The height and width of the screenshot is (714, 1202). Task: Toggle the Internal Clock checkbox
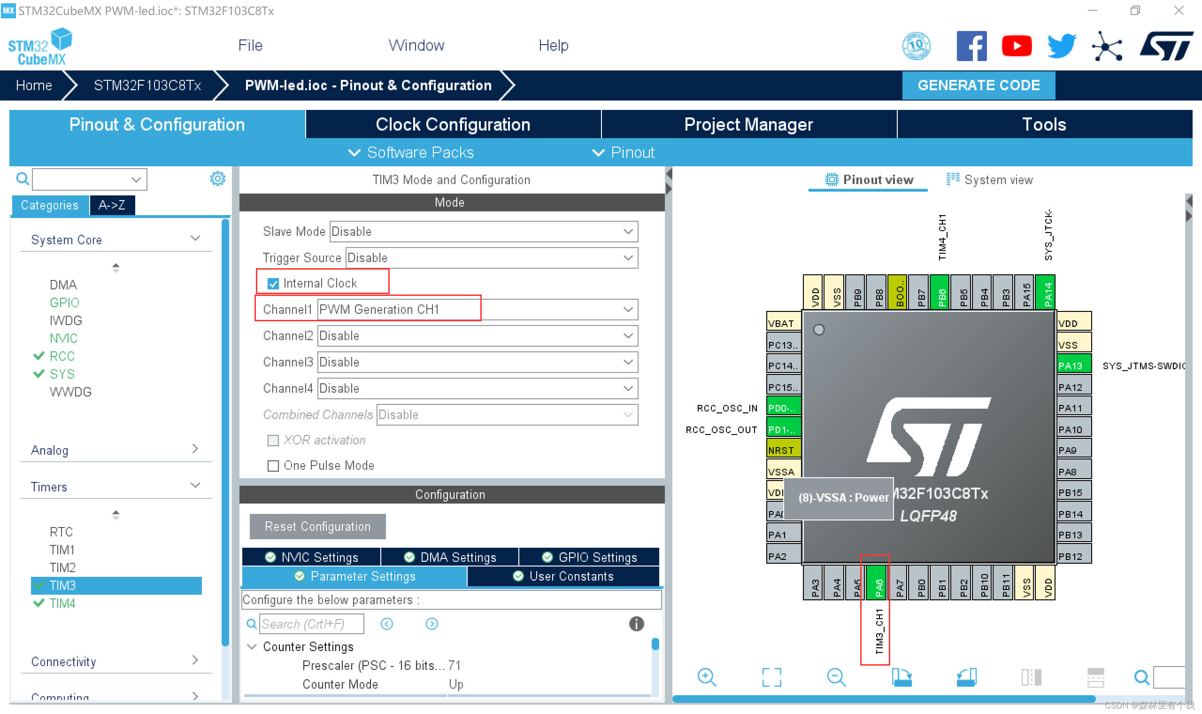(x=272, y=283)
